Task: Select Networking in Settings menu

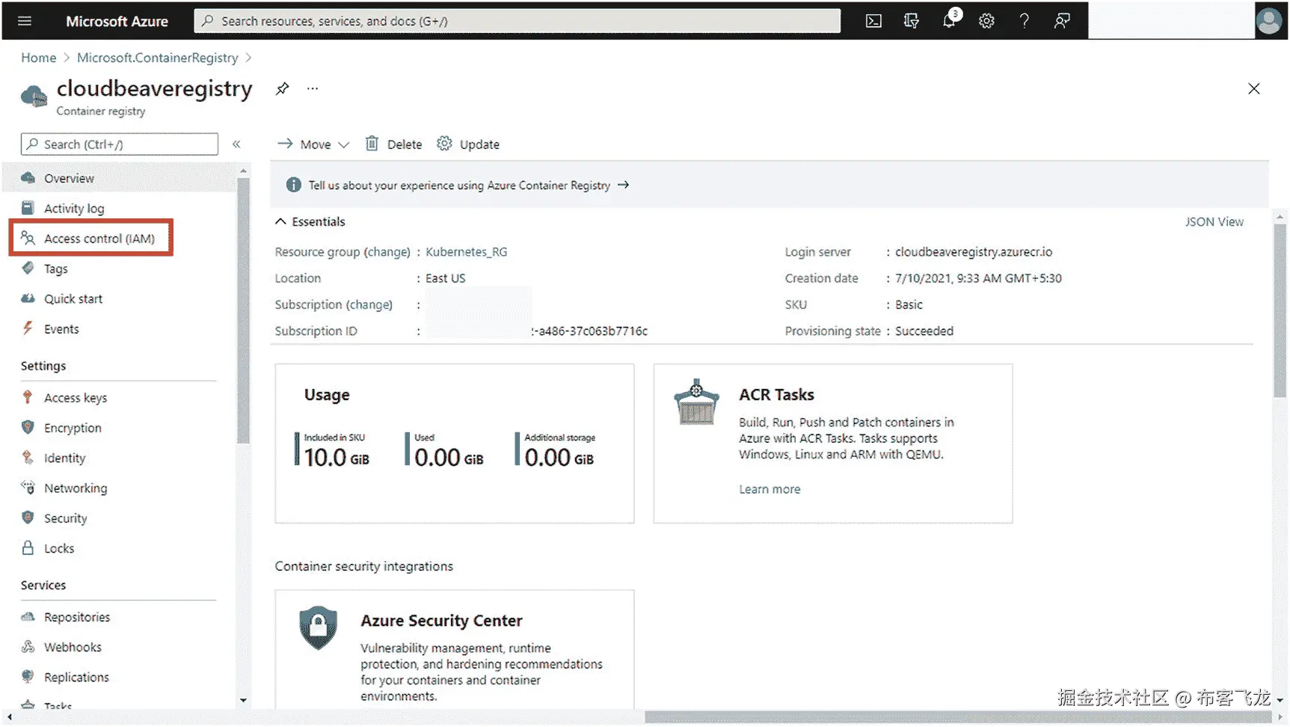Action: pyautogui.click(x=75, y=488)
